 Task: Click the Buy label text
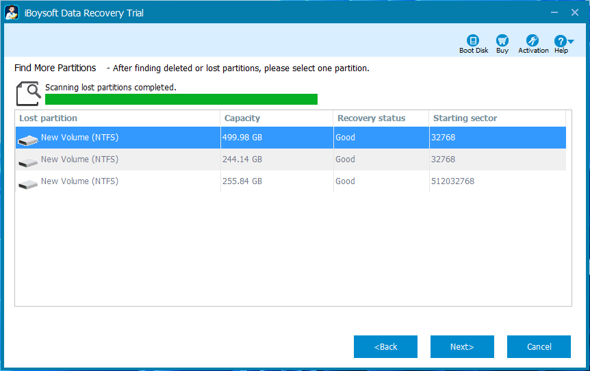click(502, 51)
